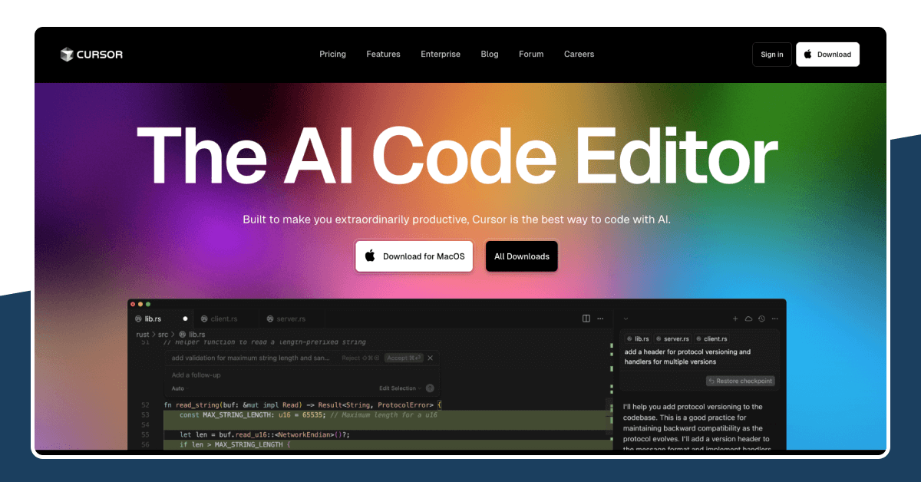Start a new chat with plus icon

click(735, 319)
